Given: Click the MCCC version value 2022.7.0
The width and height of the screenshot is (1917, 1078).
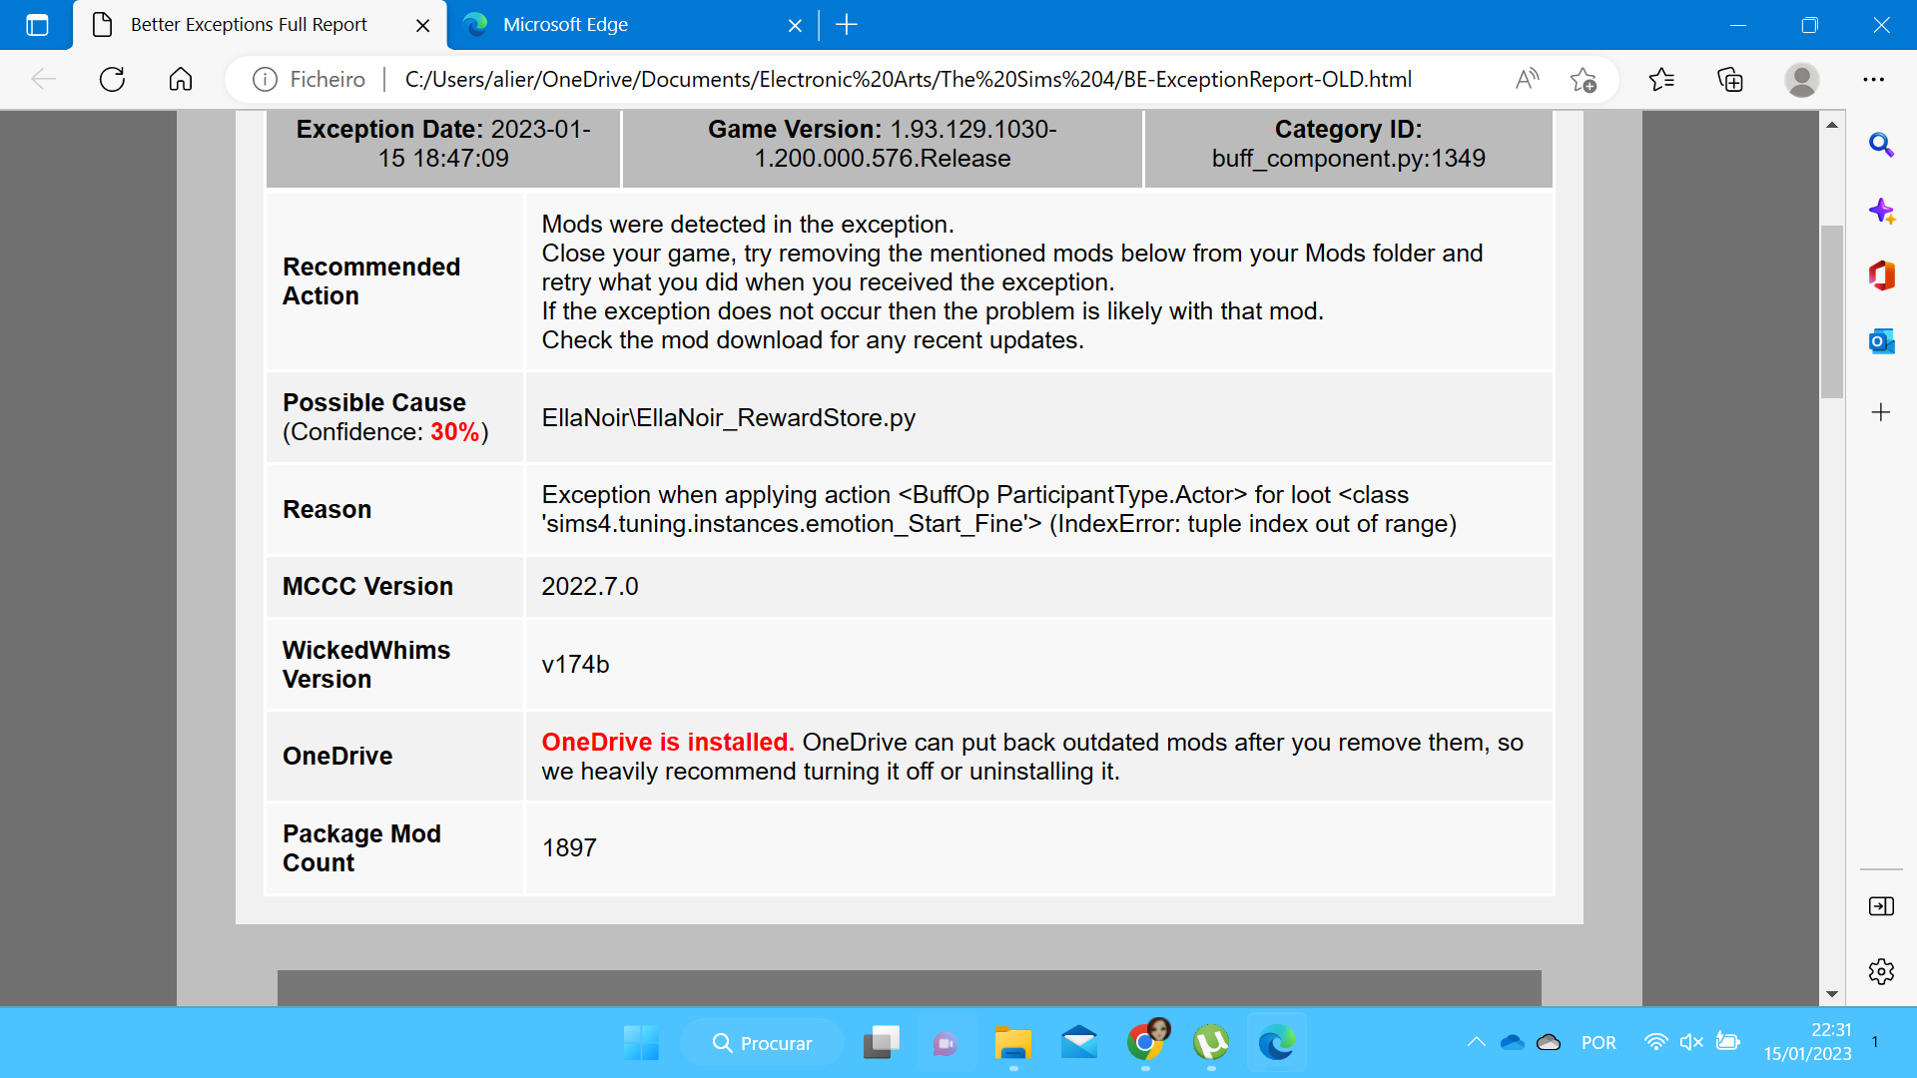Looking at the screenshot, I should (590, 587).
